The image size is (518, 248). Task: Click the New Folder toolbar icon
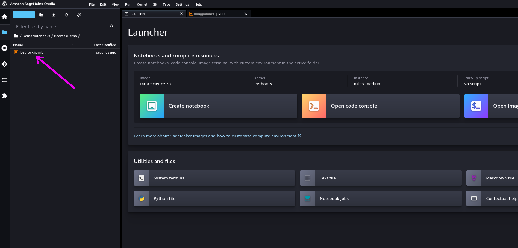(41, 15)
